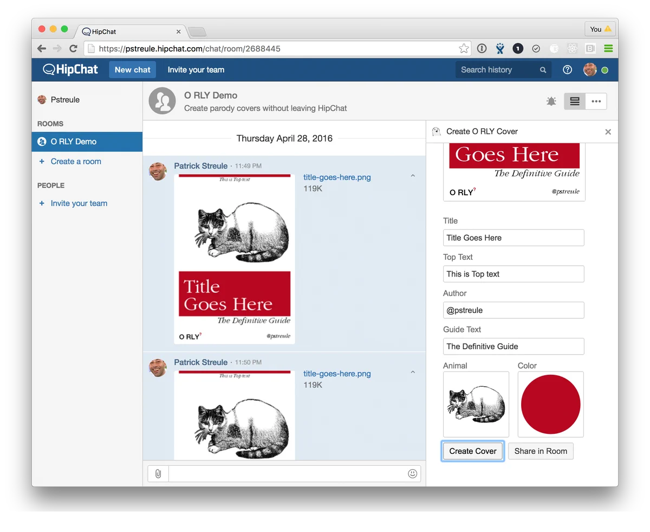650x532 pixels.
Task: Choose the cat Animal picker
Action: (x=476, y=404)
